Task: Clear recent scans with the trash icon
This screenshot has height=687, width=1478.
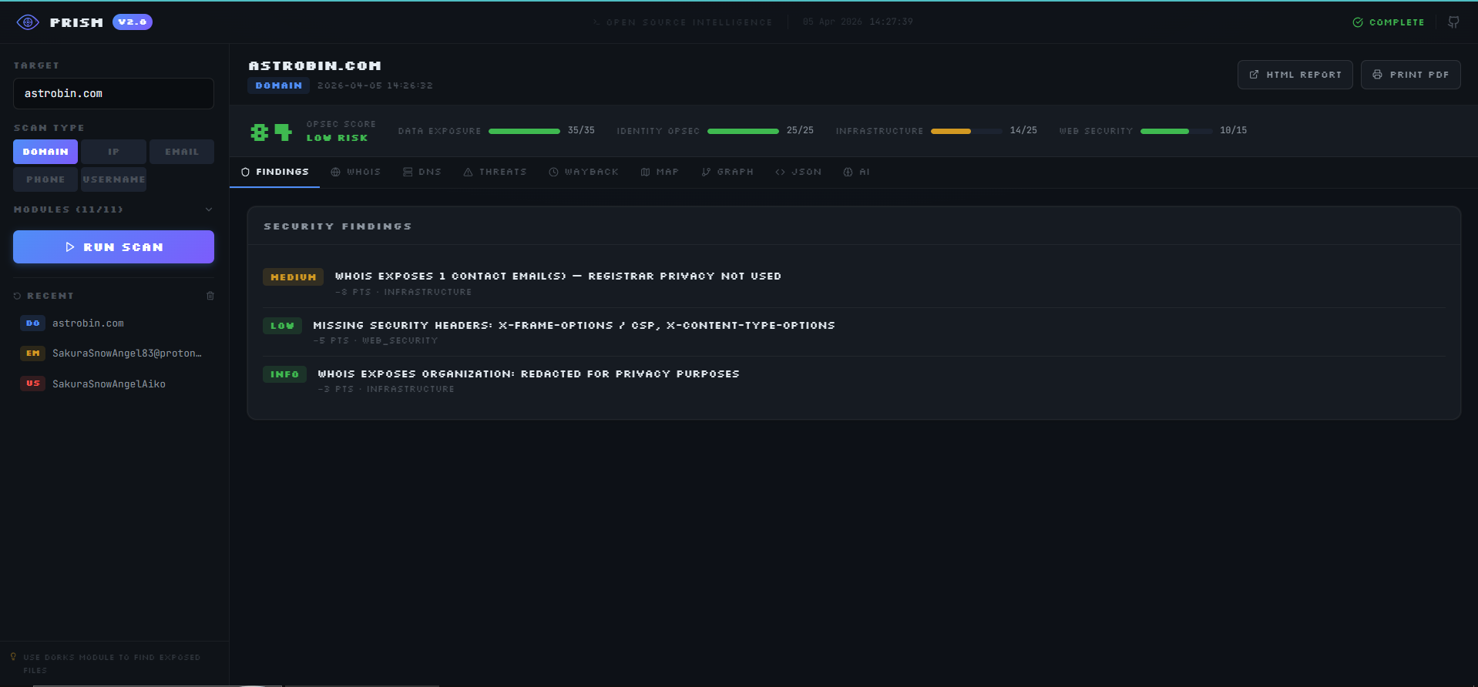Action: [210, 296]
